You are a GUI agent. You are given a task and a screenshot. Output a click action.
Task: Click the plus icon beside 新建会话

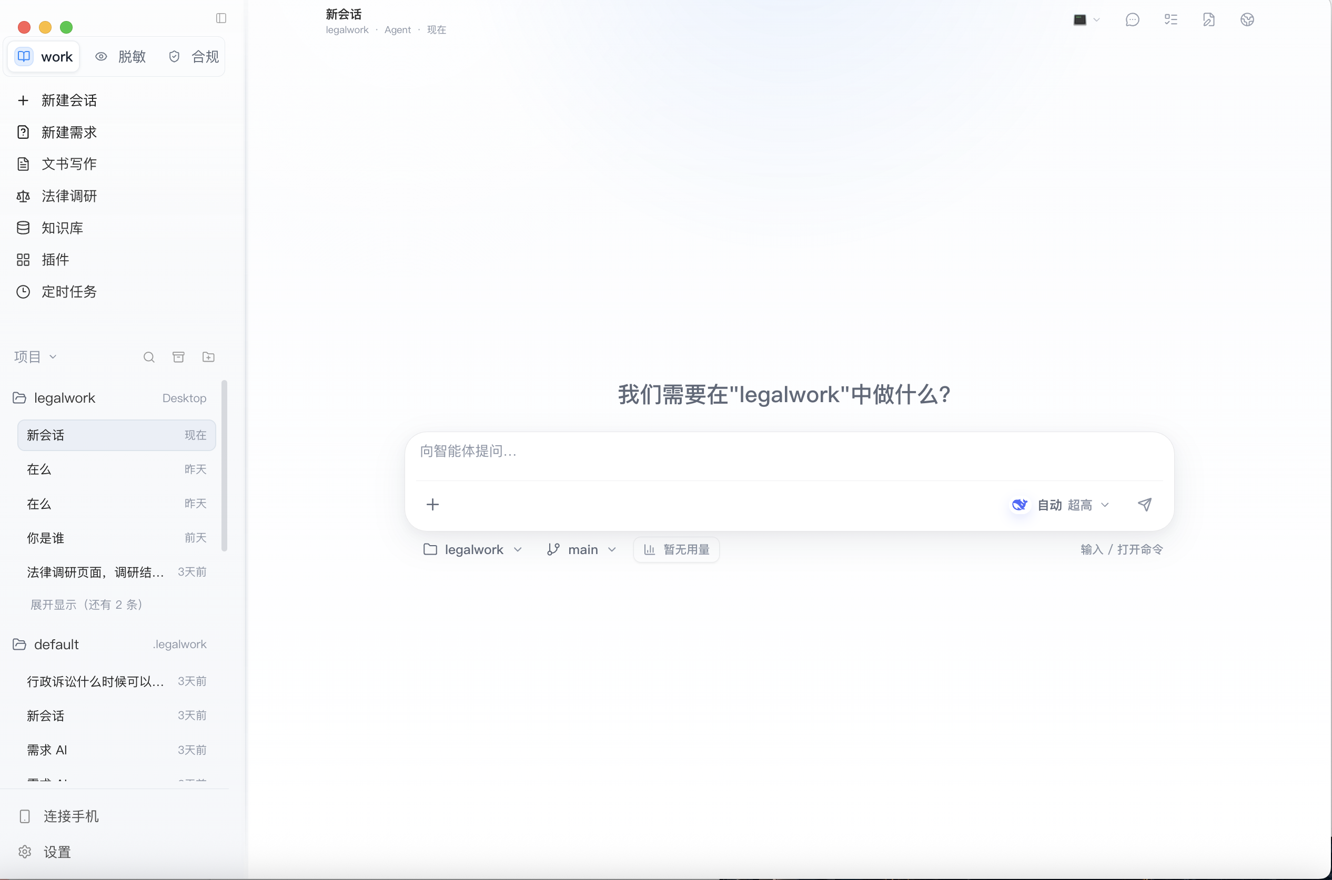point(23,100)
